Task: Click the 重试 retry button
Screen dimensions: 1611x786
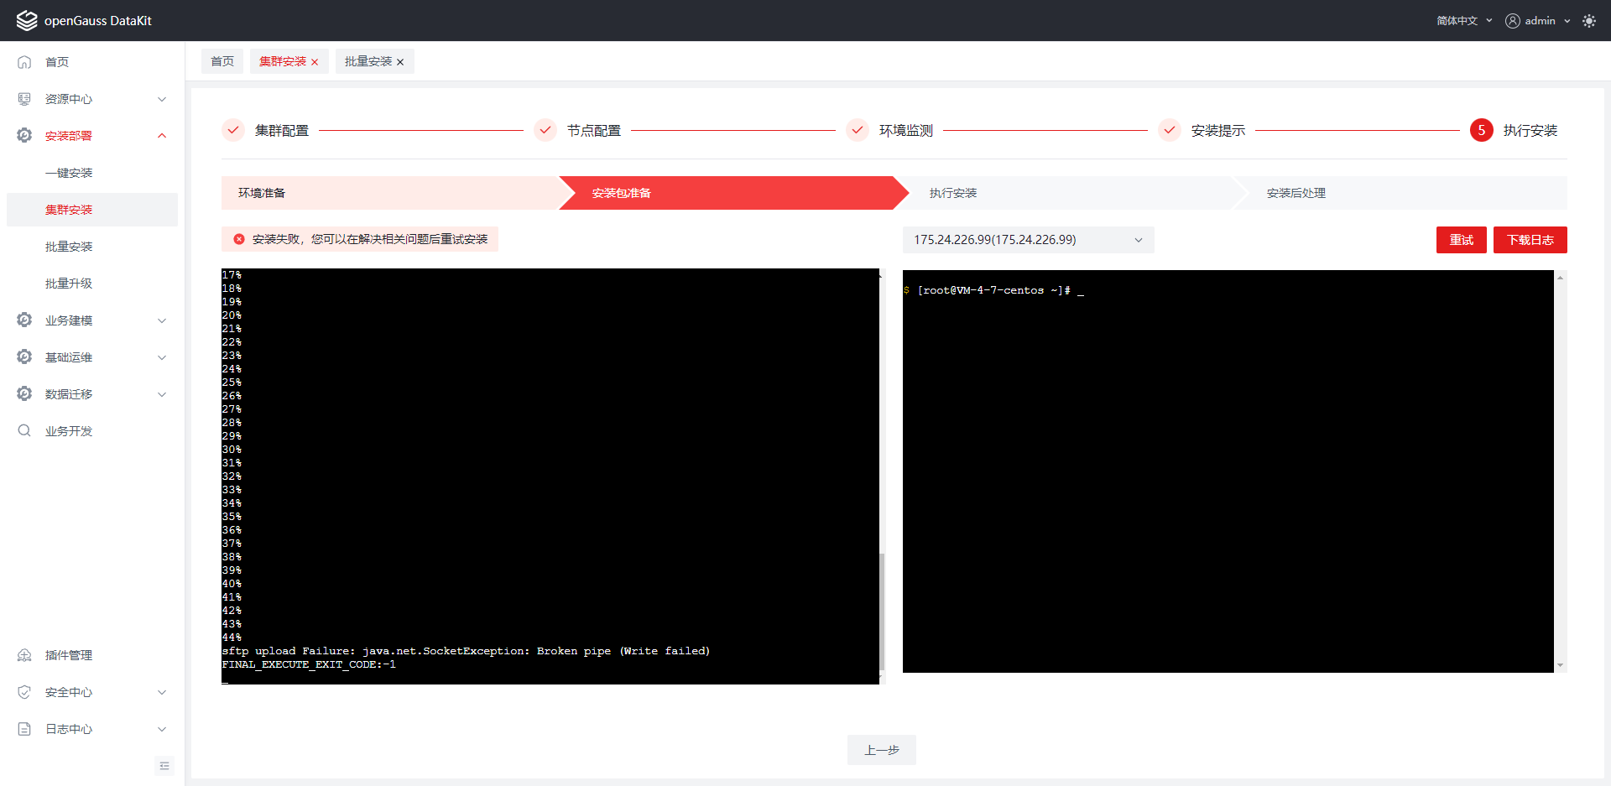Action: (x=1461, y=239)
